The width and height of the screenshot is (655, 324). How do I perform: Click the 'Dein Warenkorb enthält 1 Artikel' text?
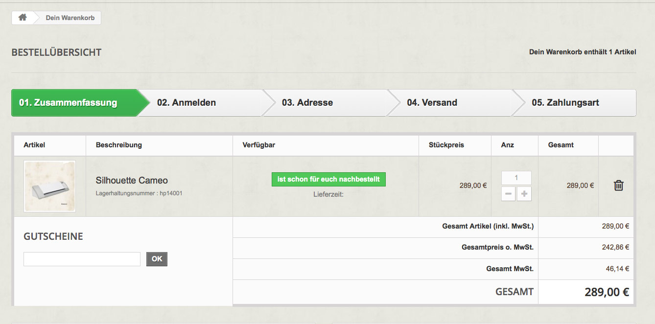pos(583,51)
